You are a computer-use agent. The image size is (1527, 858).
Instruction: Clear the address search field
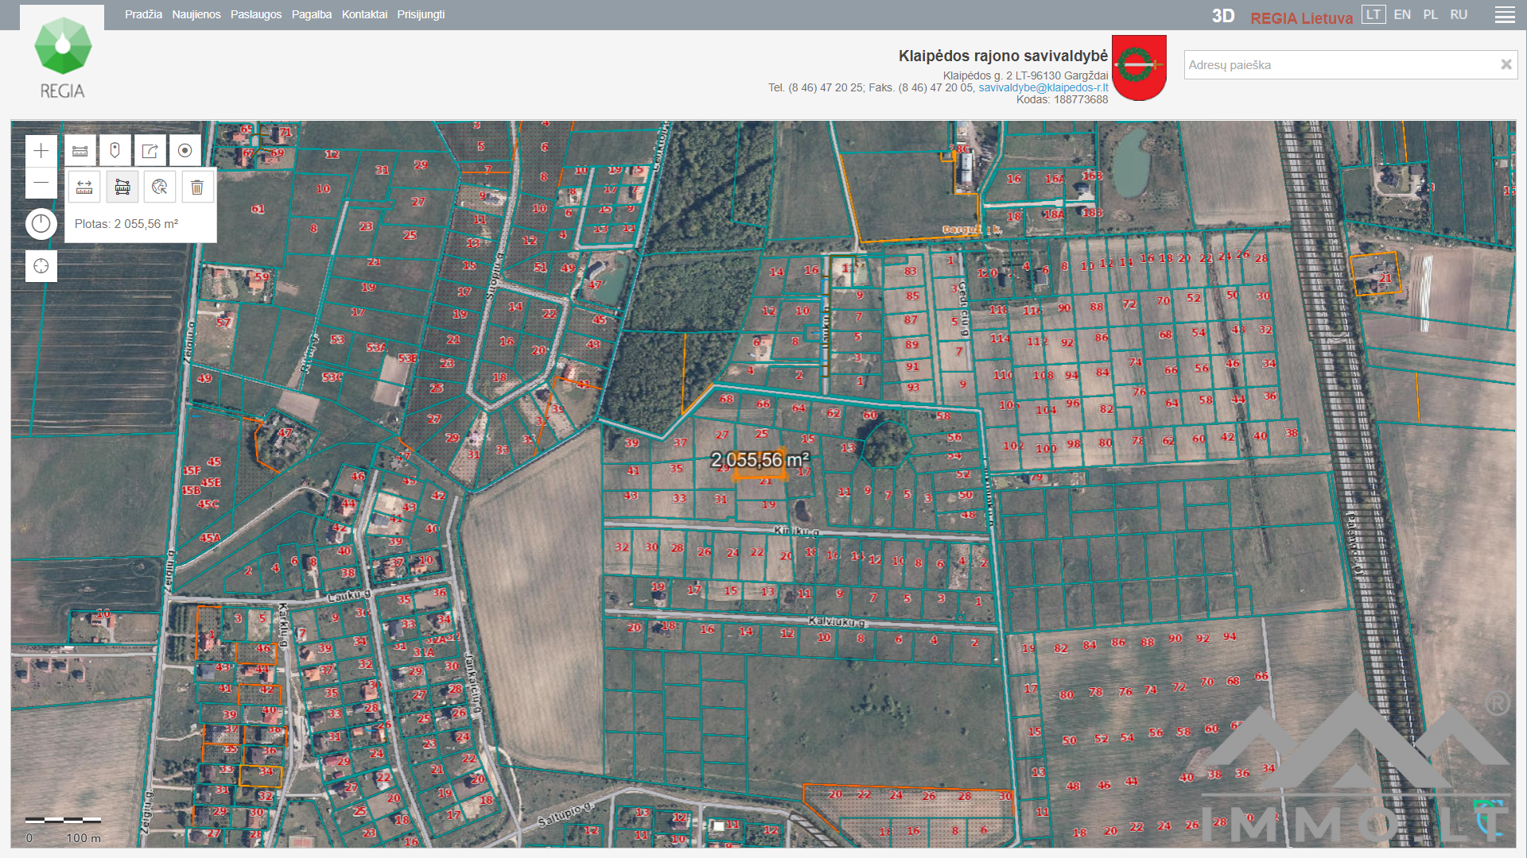point(1506,65)
